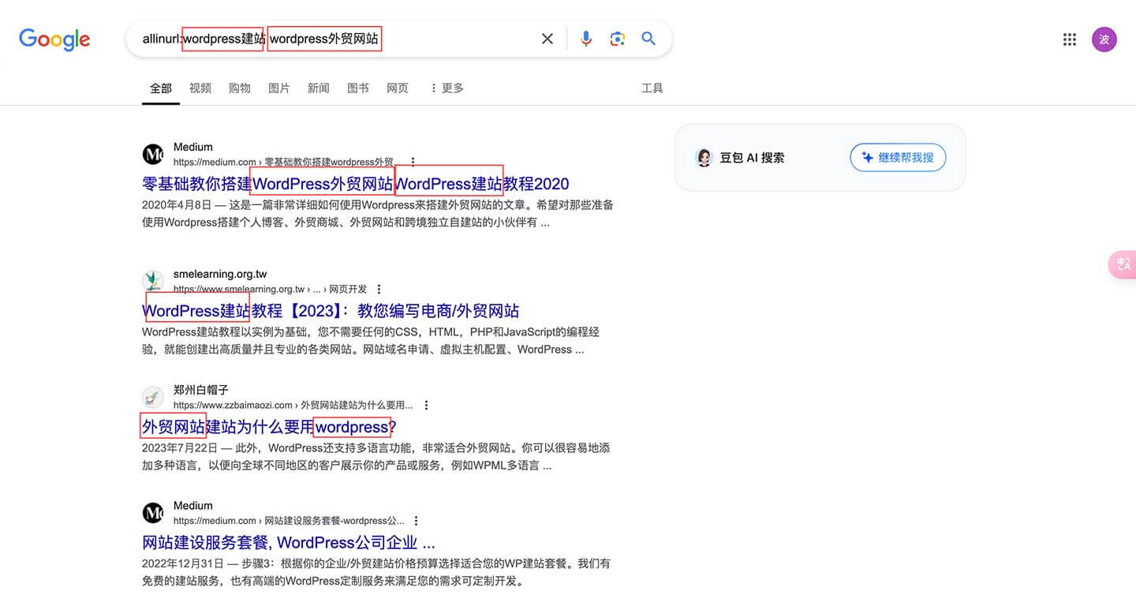Open options menu for first Medium result
Viewport: 1136px width, 595px height.
[413, 162]
